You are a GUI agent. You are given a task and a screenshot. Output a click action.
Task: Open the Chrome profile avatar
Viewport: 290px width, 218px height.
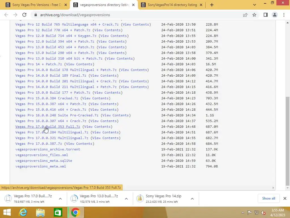tap(275, 15)
